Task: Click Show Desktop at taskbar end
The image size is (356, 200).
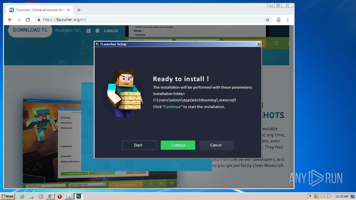Action: click(x=353, y=196)
